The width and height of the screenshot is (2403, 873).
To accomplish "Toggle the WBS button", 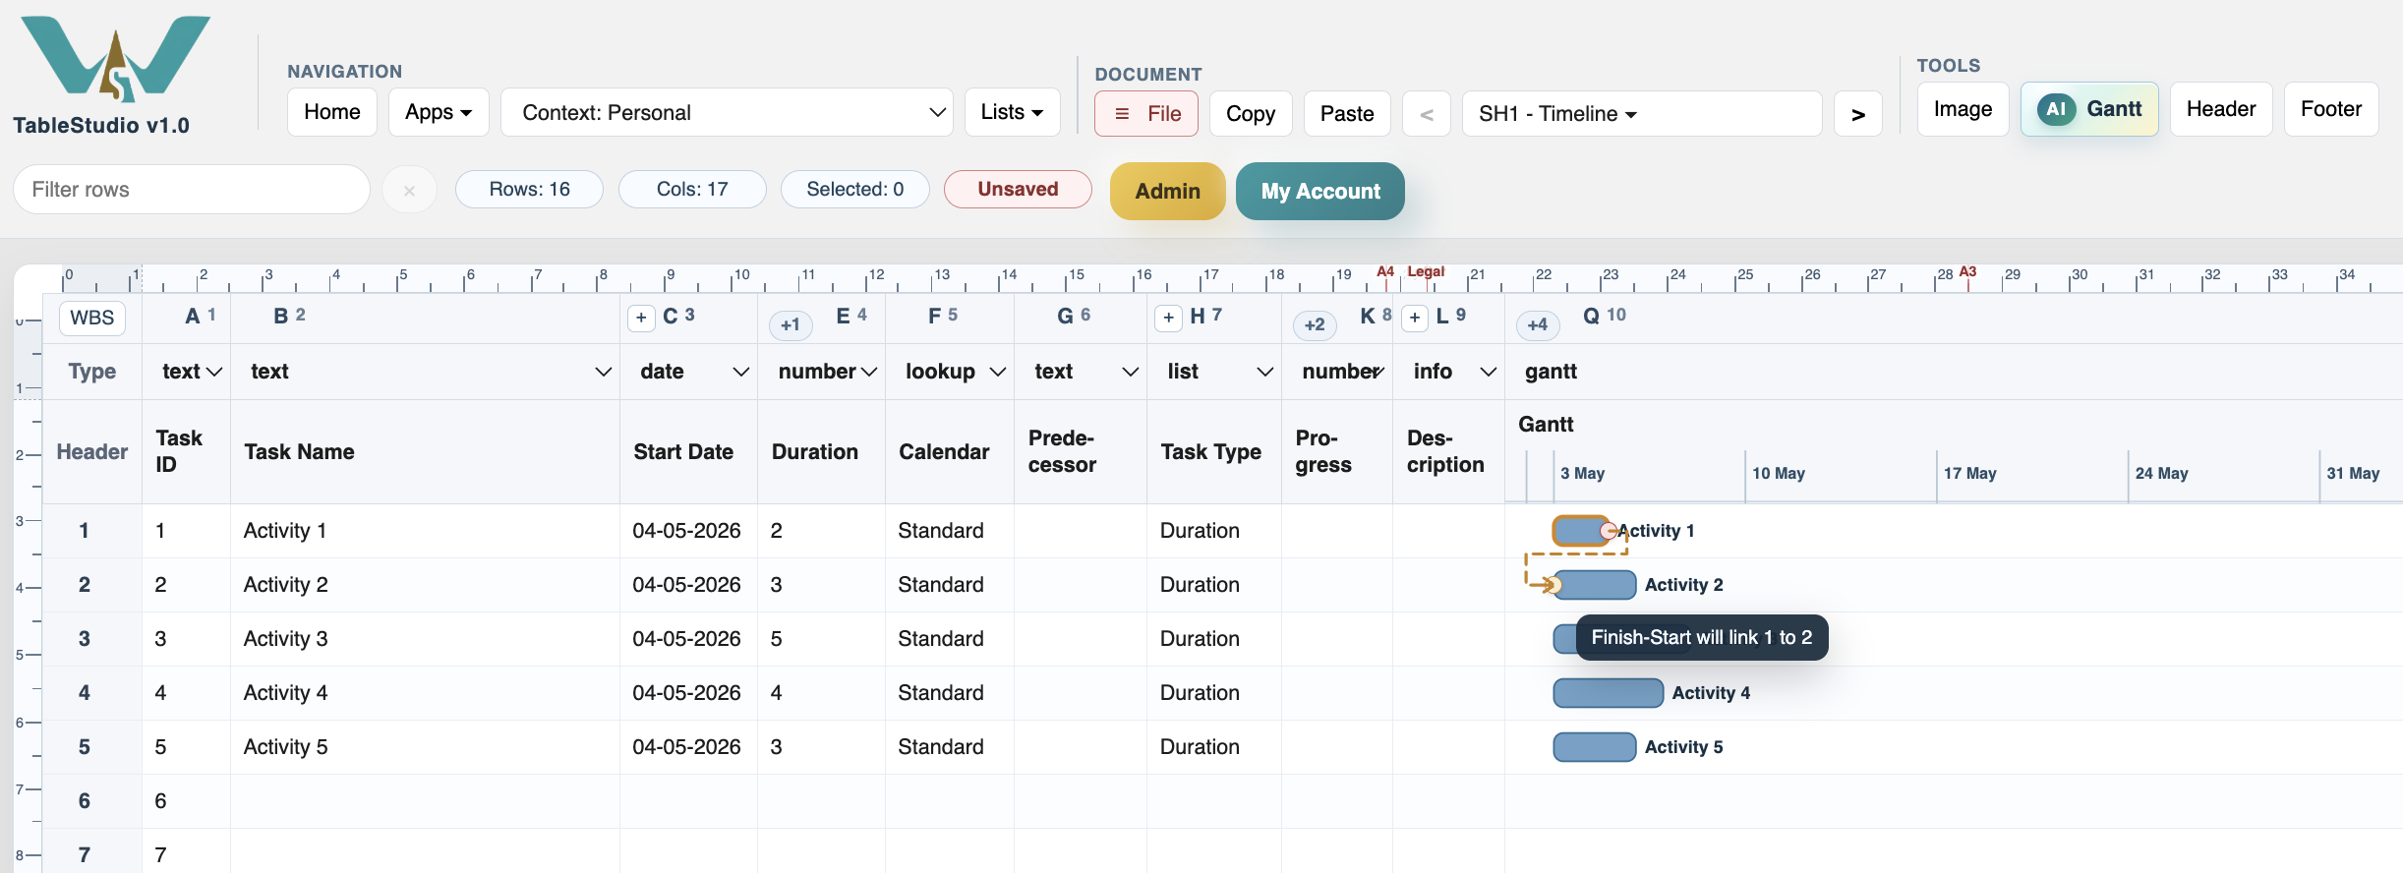I will point(92,318).
